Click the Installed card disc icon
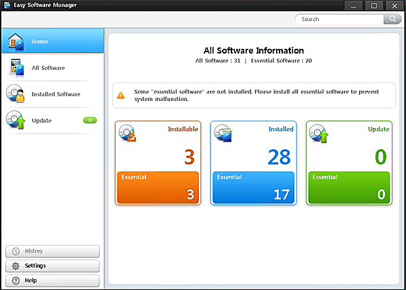 click(223, 135)
